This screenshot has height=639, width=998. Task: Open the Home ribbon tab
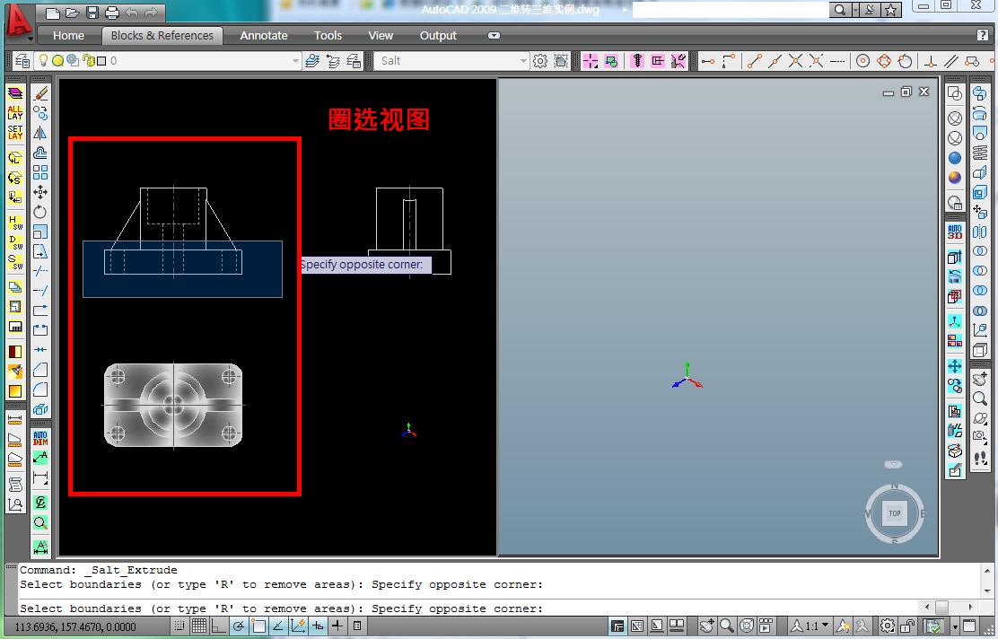click(68, 36)
